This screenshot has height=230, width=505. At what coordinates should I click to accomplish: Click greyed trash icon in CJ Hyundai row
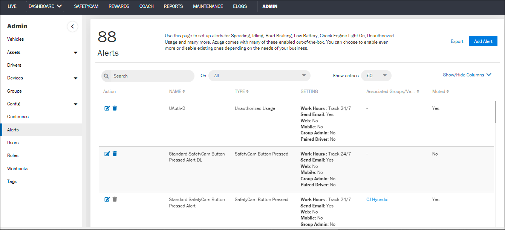[115, 200]
